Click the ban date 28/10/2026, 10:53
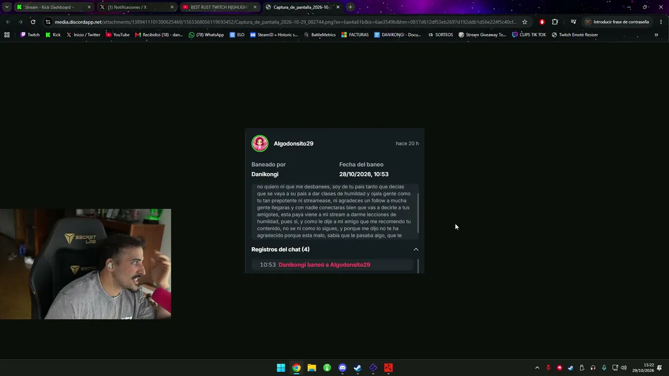The height and width of the screenshot is (376, 669). [x=364, y=174]
